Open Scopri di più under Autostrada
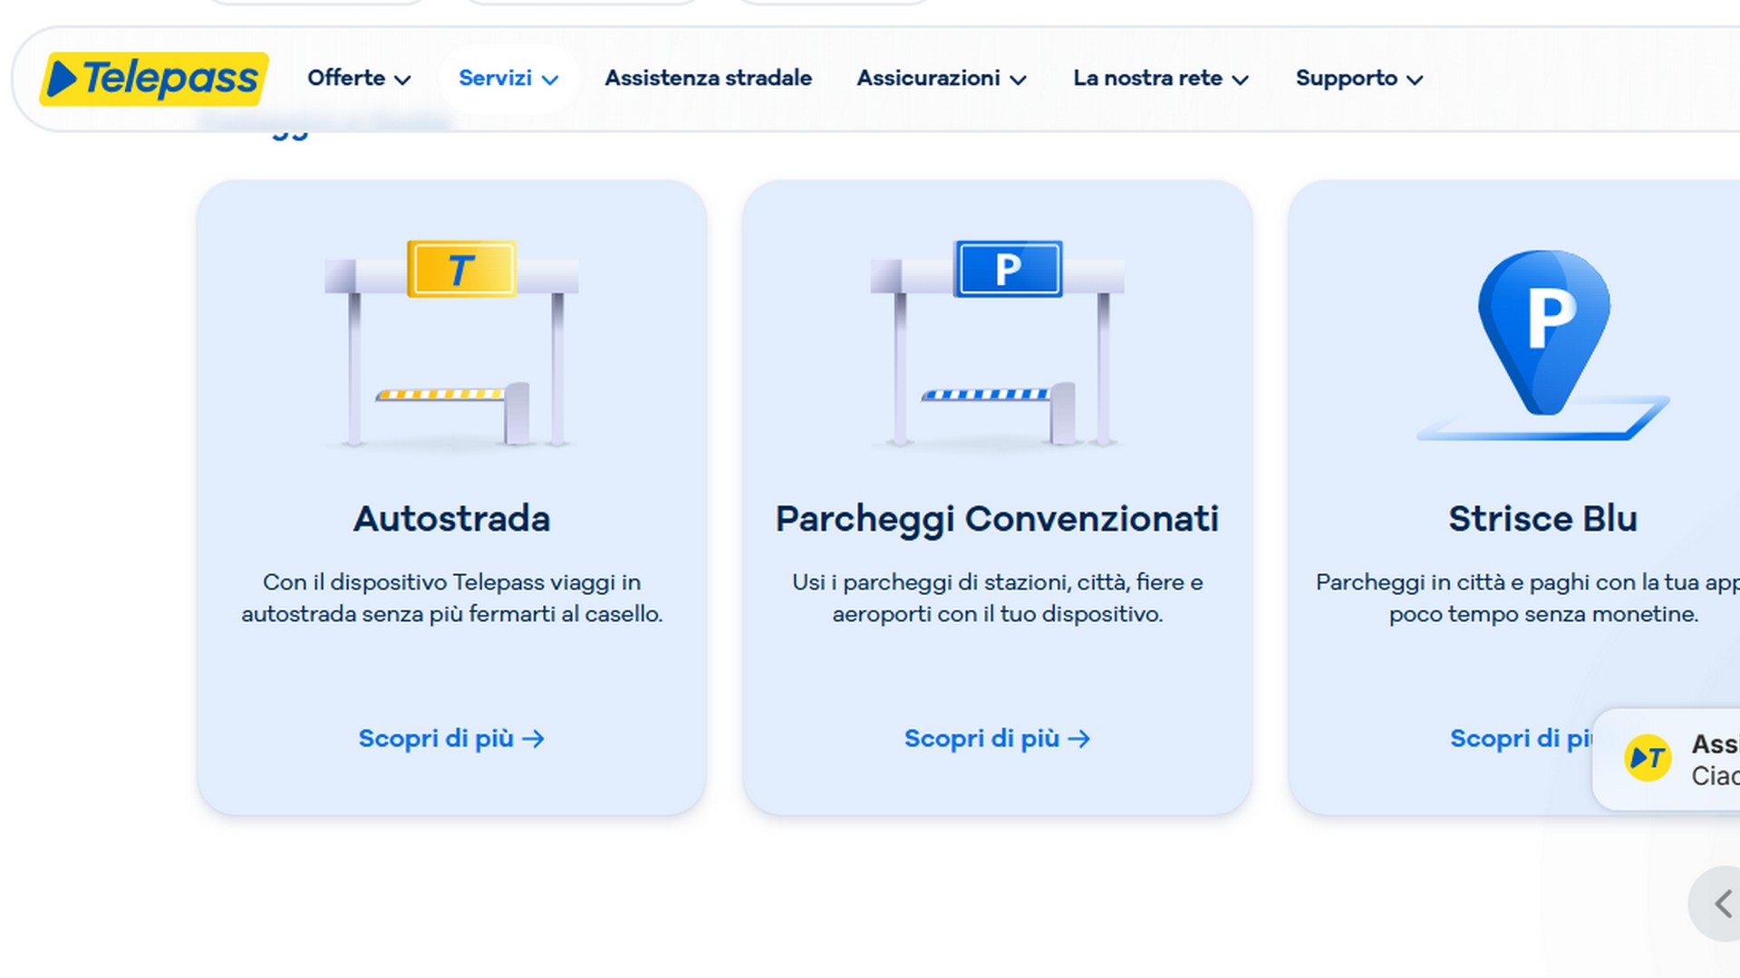The height and width of the screenshot is (978, 1740). coord(451,739)
